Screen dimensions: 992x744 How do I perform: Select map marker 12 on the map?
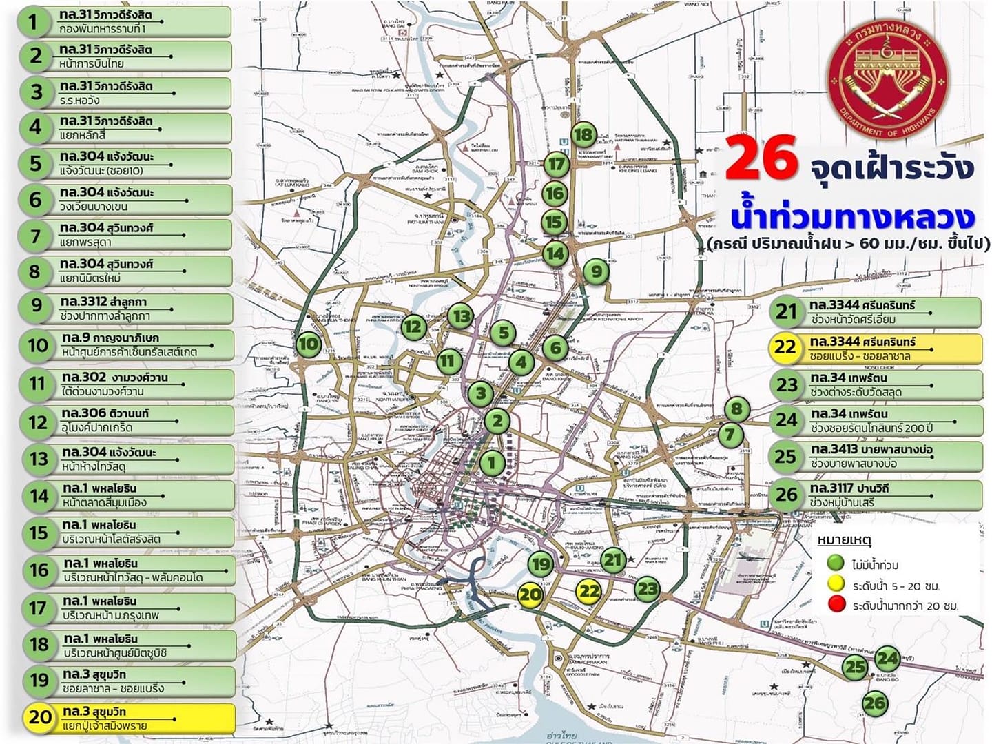413,327
